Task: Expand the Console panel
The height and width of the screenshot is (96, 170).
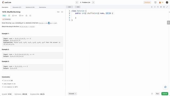Action: click(x=72, y=94)
